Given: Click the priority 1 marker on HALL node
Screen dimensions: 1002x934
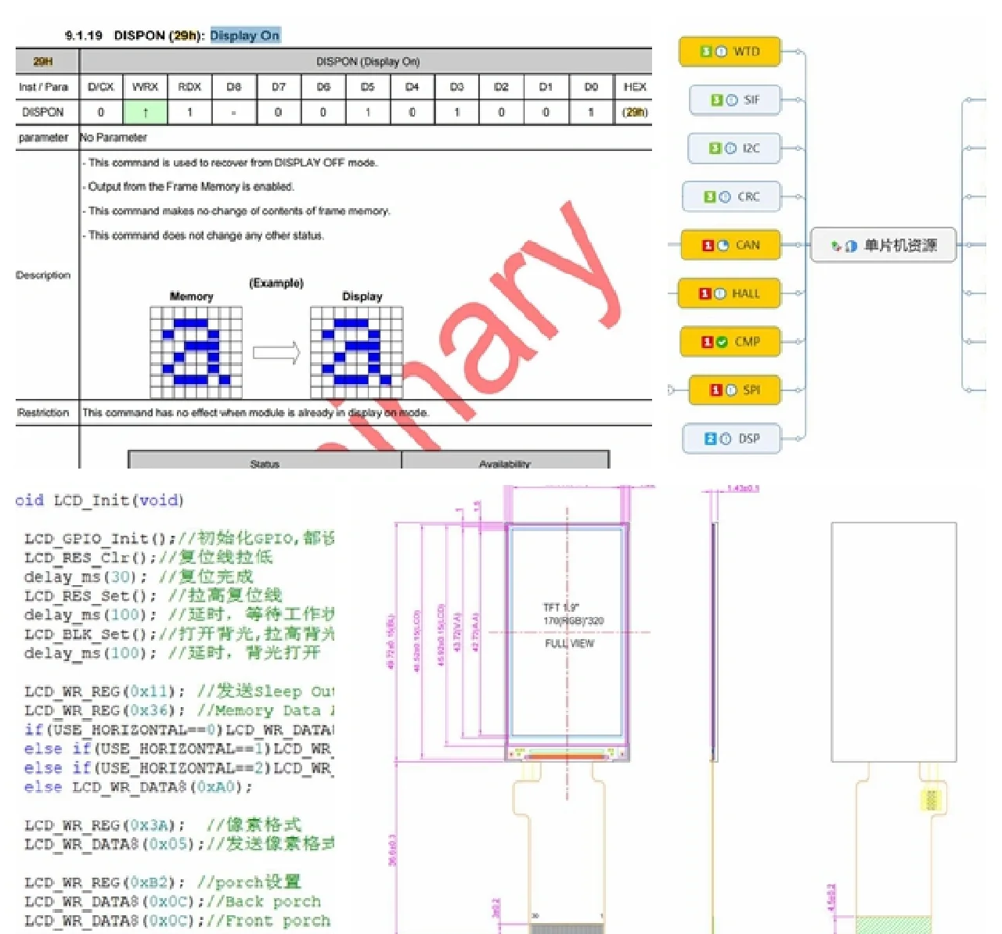Looking at the screenshot, I should 705,294.
